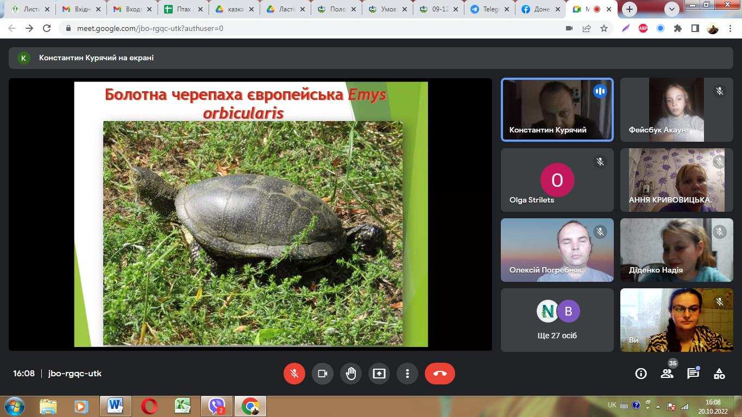The height and width of the screenshot is (417, 742).
Task: Click the 'Ще 27 осіб' tile
Action: click(x=557, y=320)
